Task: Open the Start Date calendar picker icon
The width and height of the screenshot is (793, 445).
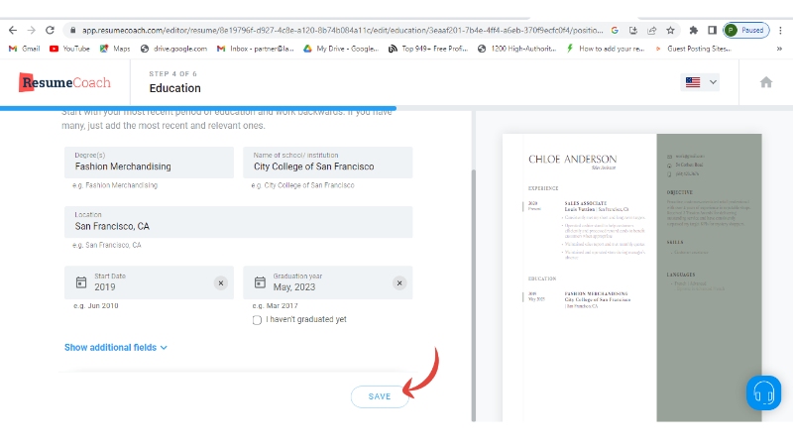Action: (x=81, y=283)
